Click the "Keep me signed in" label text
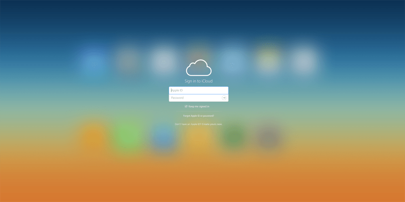405x202 pixels. point(199,106)
